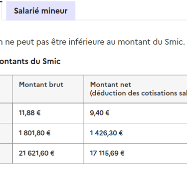Select the partially visible tab left of Salarié mineur

(1, 10)
